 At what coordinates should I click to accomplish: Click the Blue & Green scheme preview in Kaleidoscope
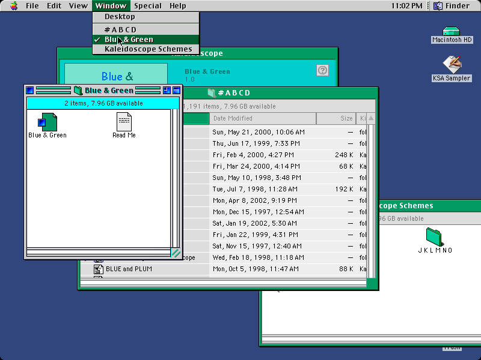click(116, 73)
